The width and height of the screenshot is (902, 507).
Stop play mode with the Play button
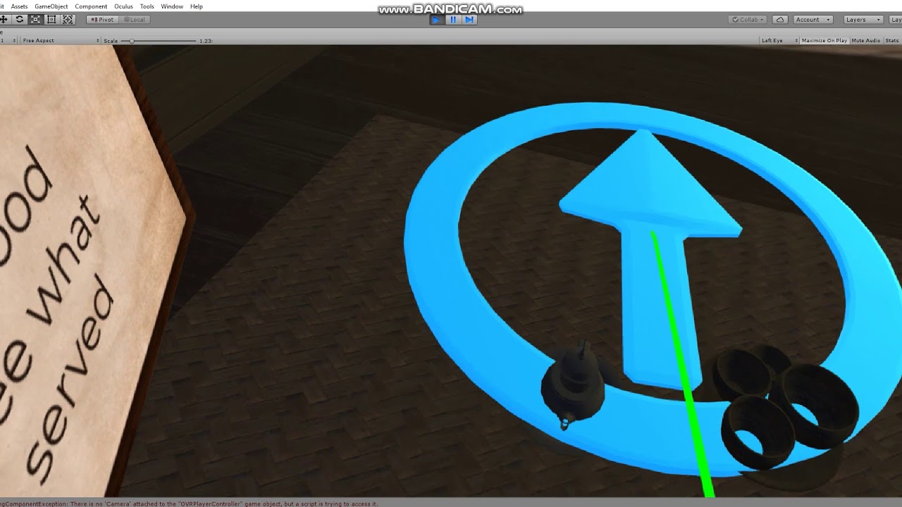pyautogui.click(x=437, y=20)
